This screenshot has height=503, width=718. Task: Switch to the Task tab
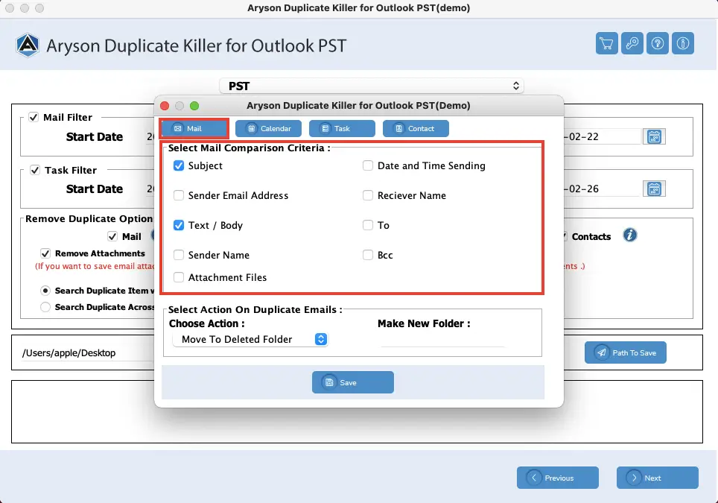coord(342,129)
